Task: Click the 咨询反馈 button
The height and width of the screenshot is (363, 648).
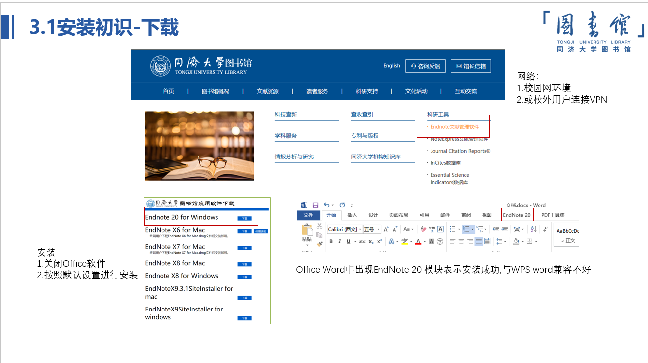Action: [x=426, y=66]
